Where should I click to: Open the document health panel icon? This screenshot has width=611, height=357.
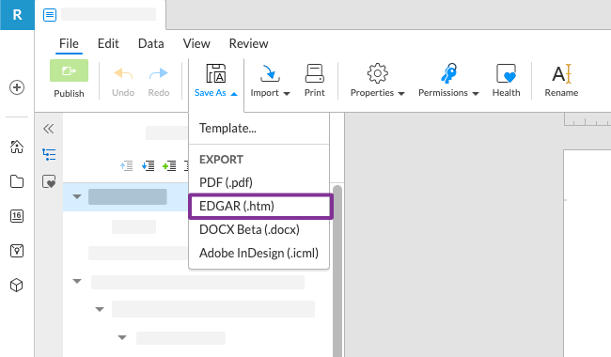point(49,181)
